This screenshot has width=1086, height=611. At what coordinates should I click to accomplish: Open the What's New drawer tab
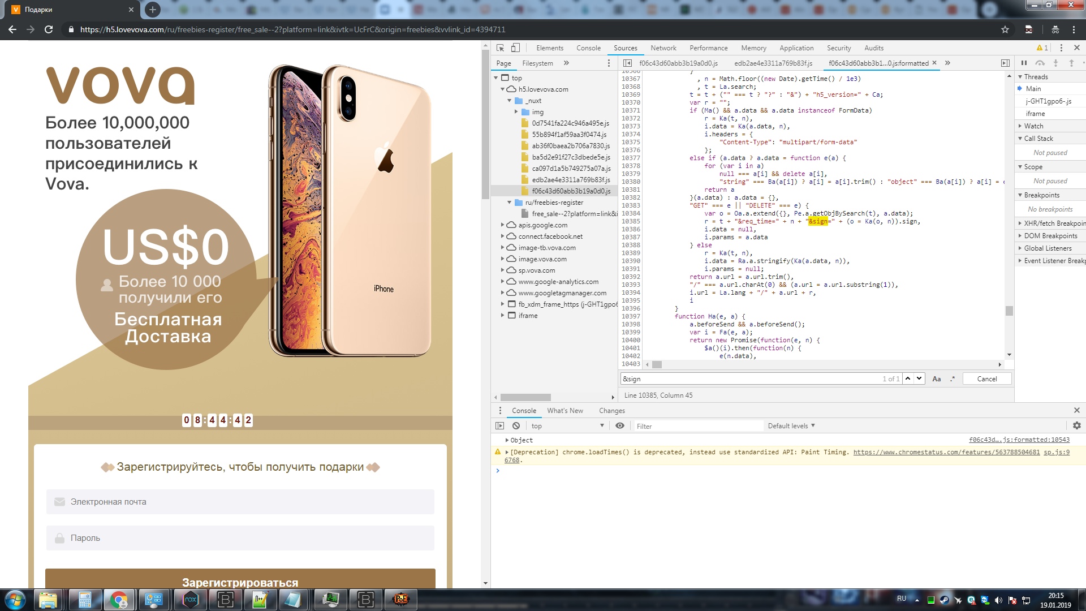tap(565, 411)
